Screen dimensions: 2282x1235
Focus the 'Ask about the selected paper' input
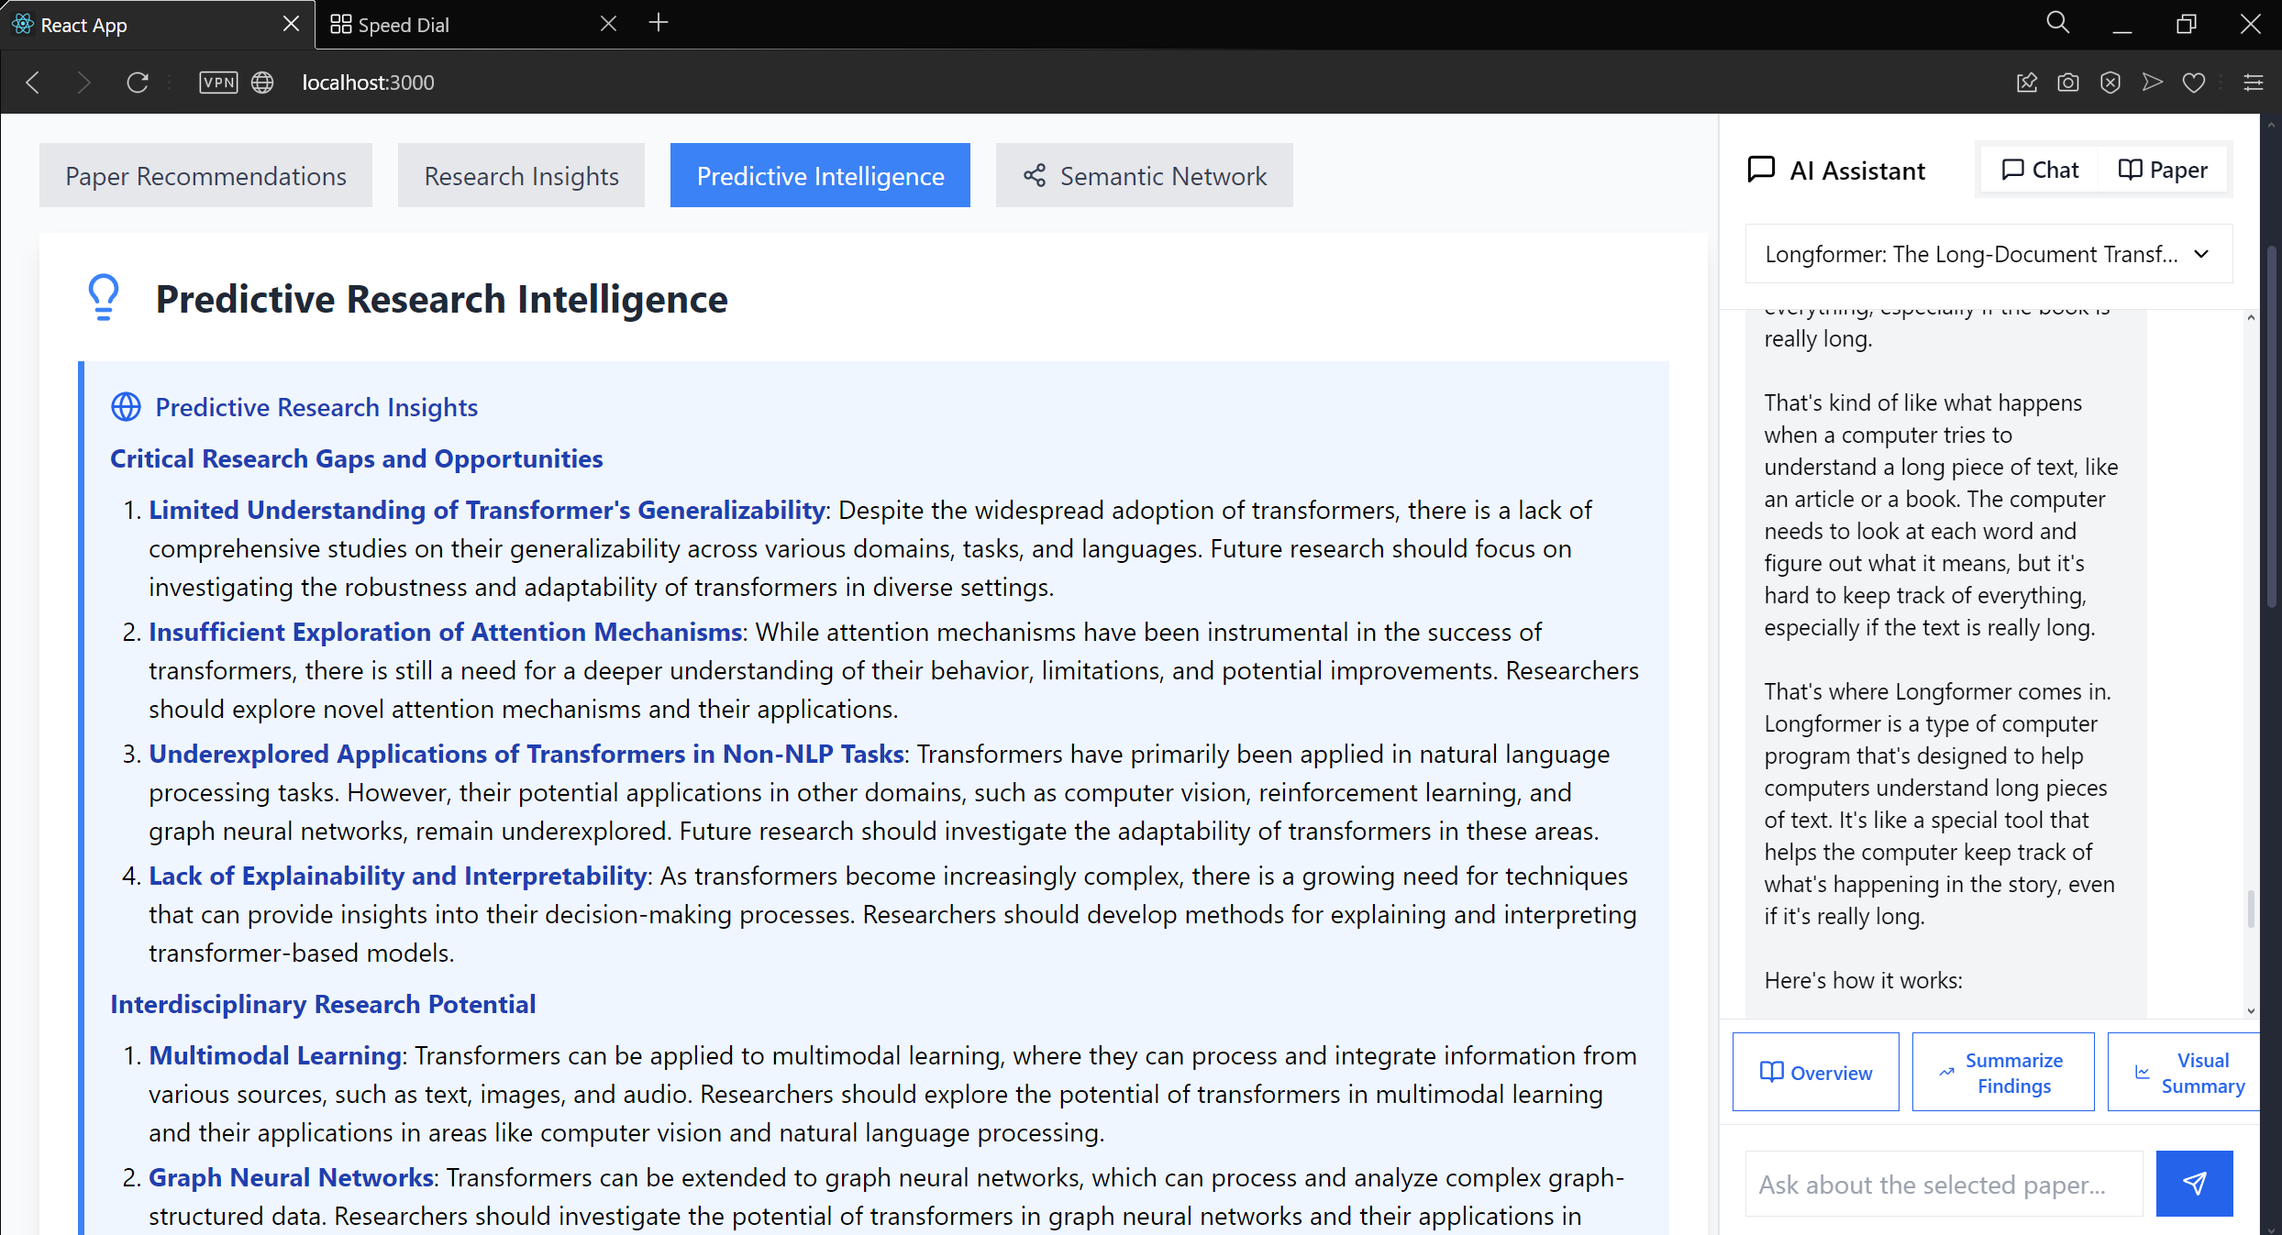[1943, 1184]
